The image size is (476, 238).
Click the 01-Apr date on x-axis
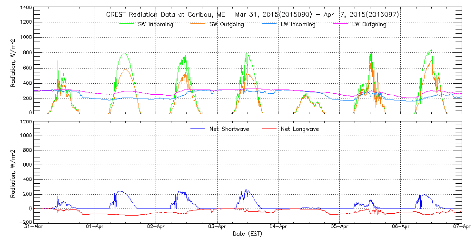point(95,228)
